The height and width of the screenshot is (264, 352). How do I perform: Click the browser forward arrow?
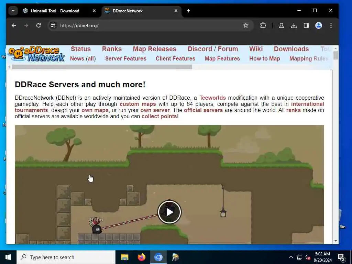click(x=26, y=25)
